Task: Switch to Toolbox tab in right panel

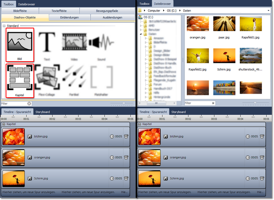Action: tap(144, 4)
